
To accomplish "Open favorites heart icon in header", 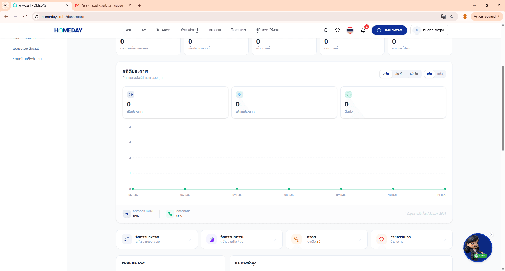I will click(x=337, y=30).
